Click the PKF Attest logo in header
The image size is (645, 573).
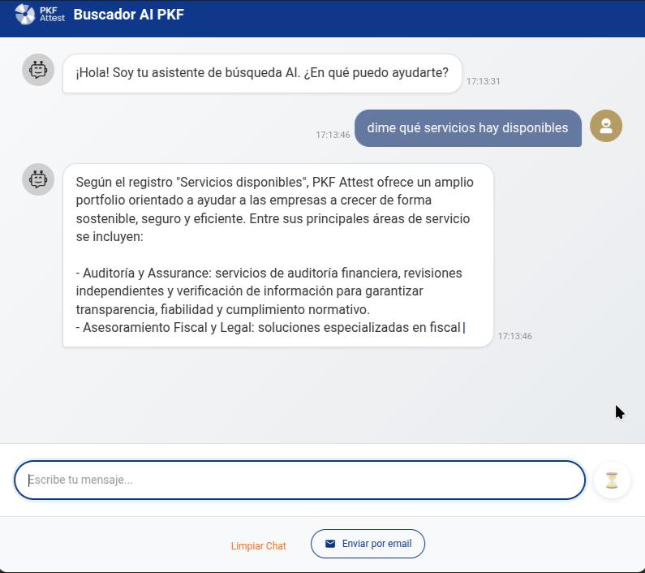40,14
